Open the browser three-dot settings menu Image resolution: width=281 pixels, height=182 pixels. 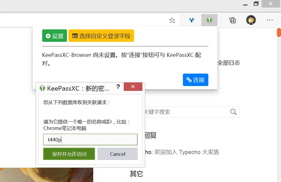click(269, 20)
